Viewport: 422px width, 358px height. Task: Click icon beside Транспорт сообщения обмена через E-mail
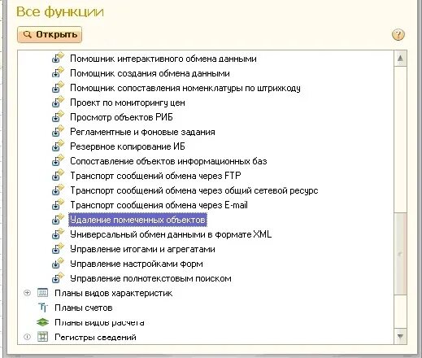(58, 204)
